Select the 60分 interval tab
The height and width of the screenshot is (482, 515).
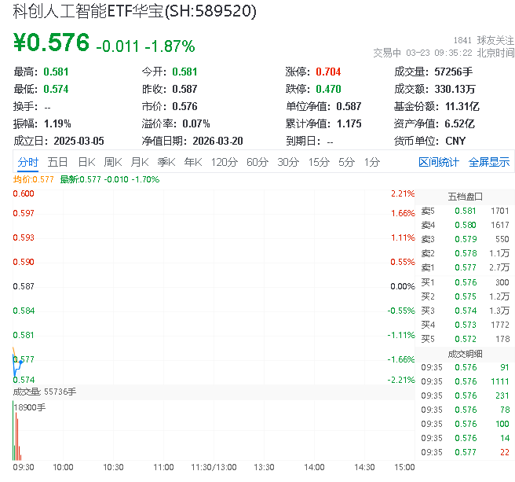click(x=257, y=163)
